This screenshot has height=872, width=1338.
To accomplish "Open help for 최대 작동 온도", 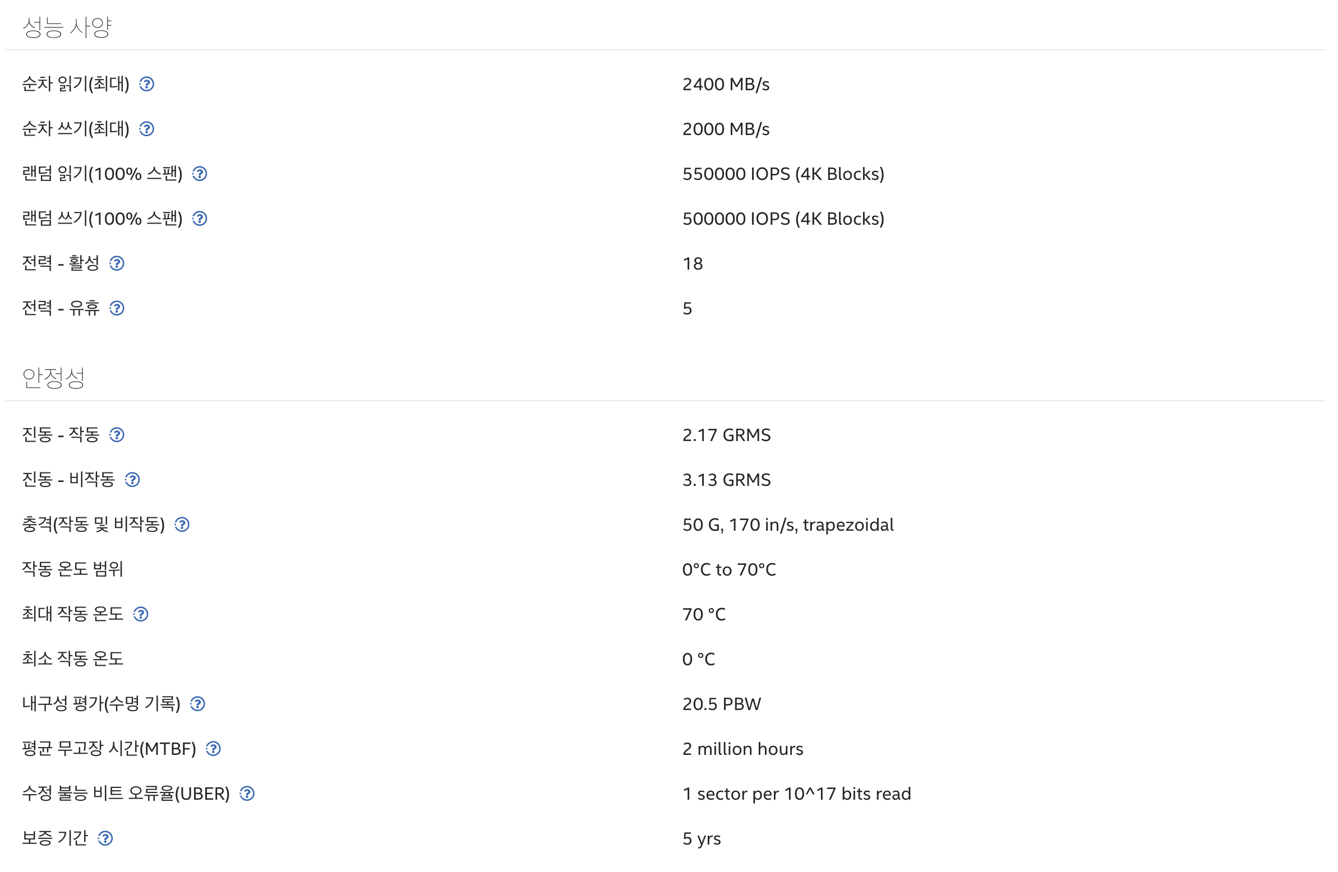I will pyautogui.click(x=141, y=614).
